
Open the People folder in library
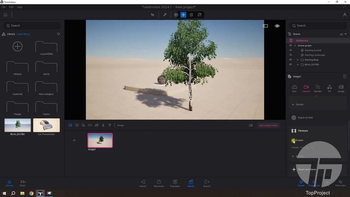pyautogui.click(x=17, y=108)
